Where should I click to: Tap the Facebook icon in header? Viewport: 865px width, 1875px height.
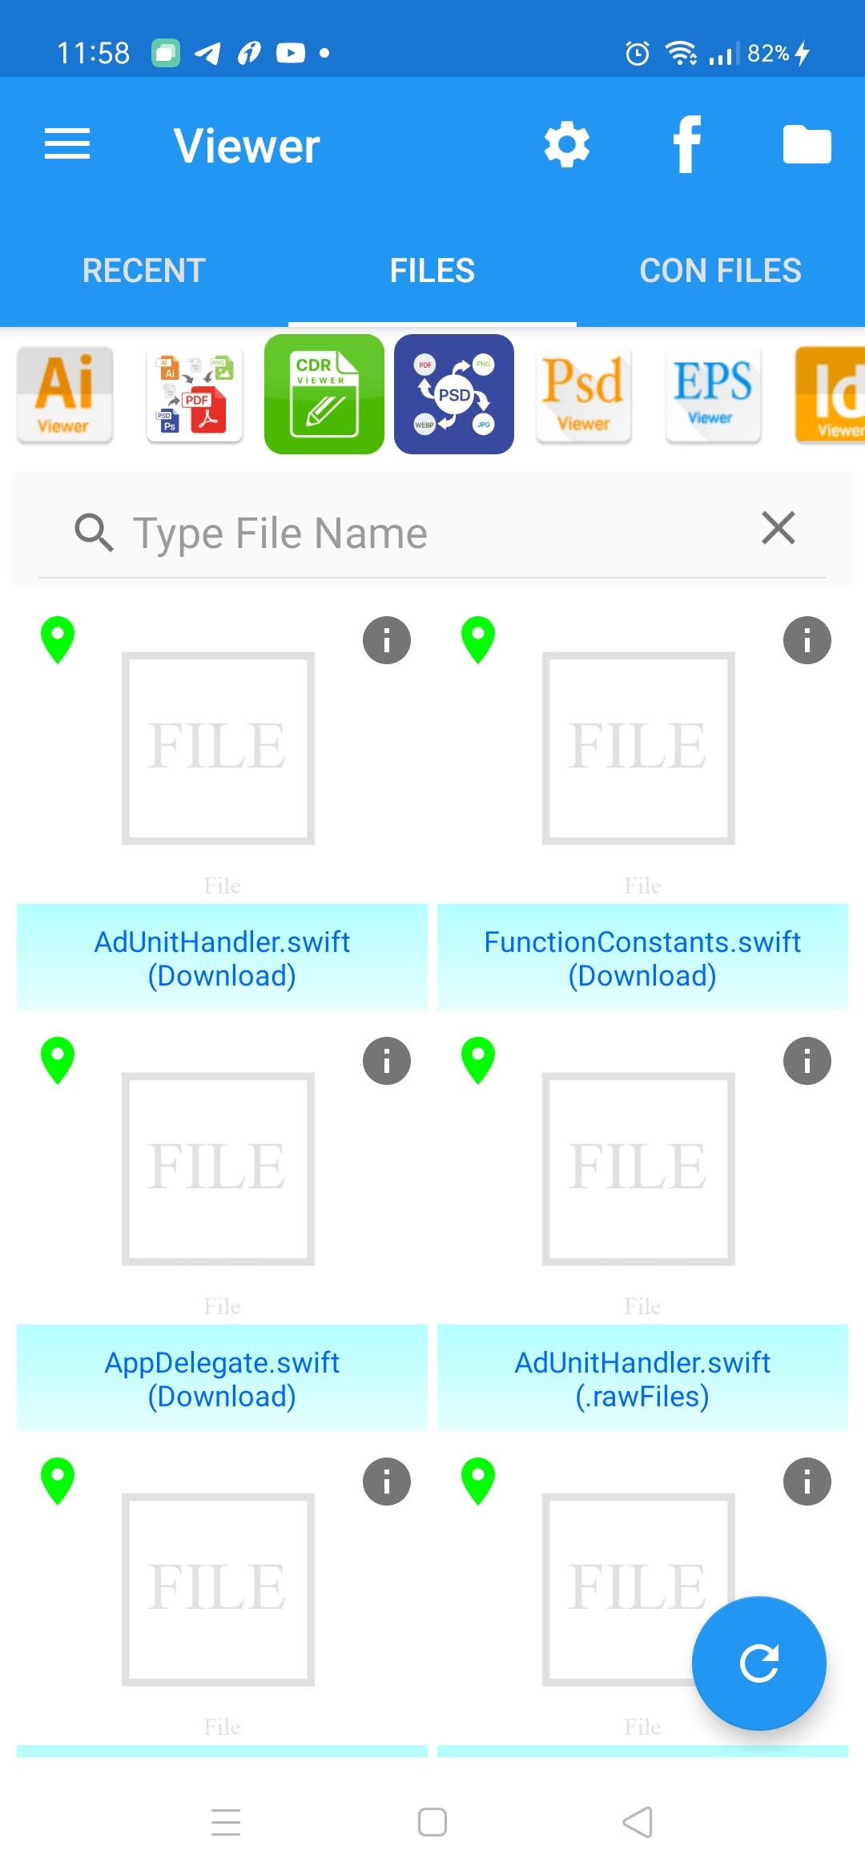(x=687, y=145)
